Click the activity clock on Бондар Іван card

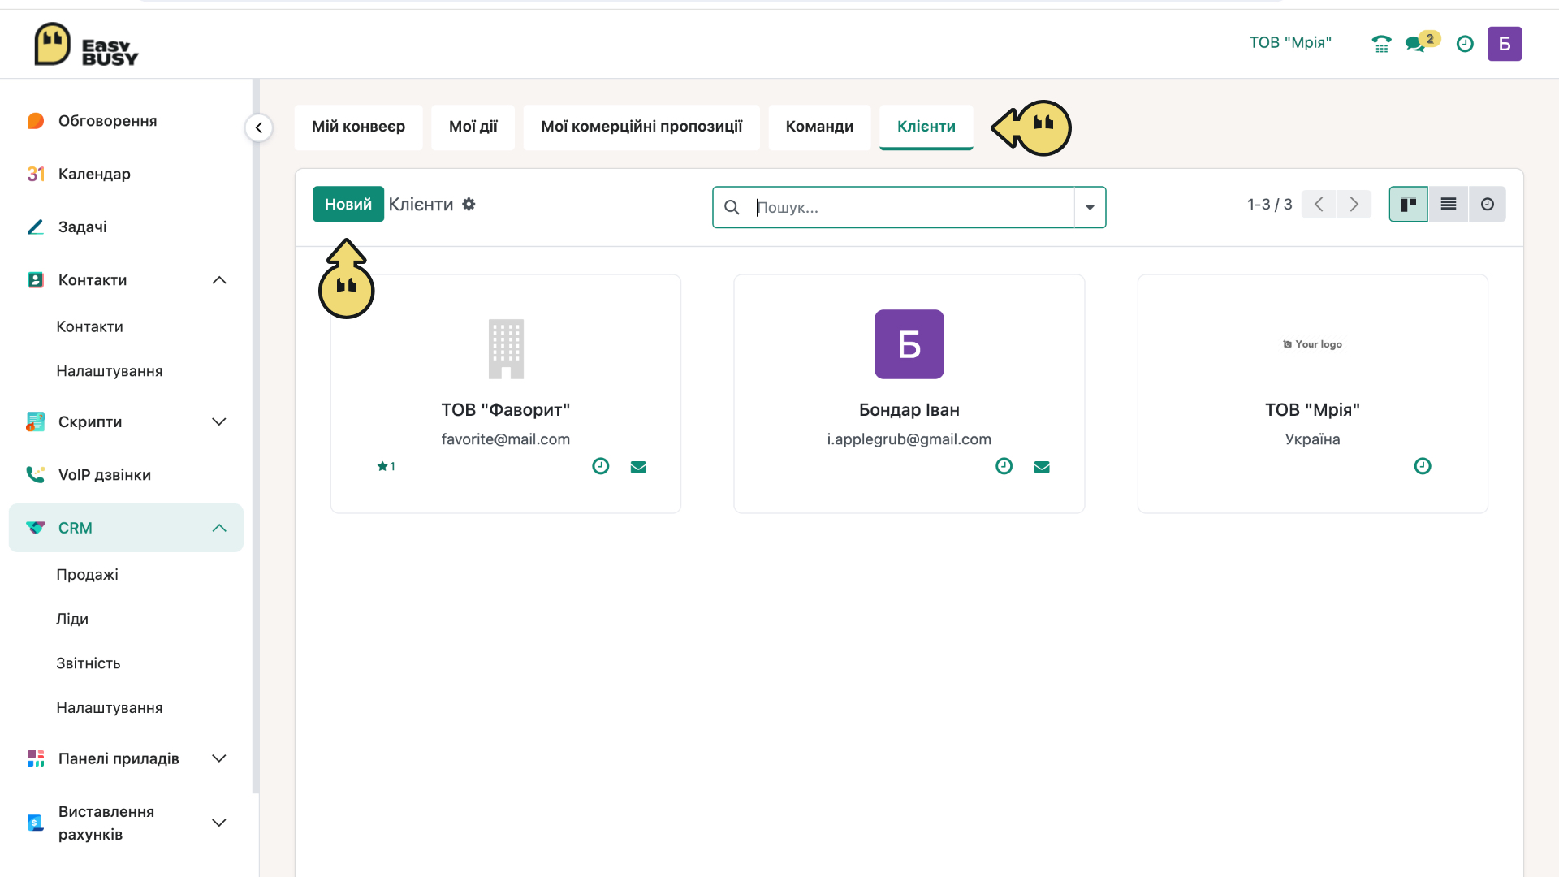click(1004, 466)
